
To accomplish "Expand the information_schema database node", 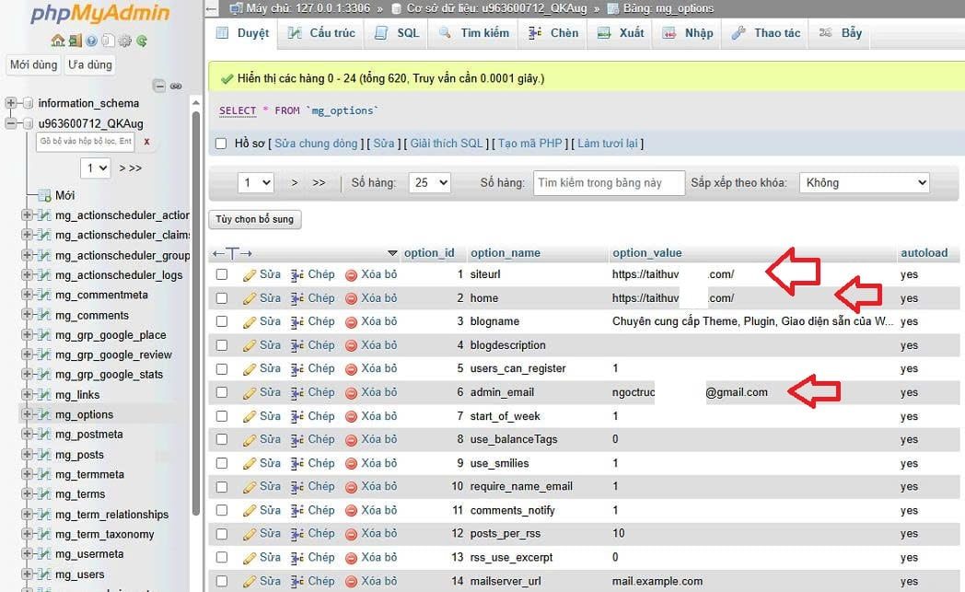I will [11, 103].
